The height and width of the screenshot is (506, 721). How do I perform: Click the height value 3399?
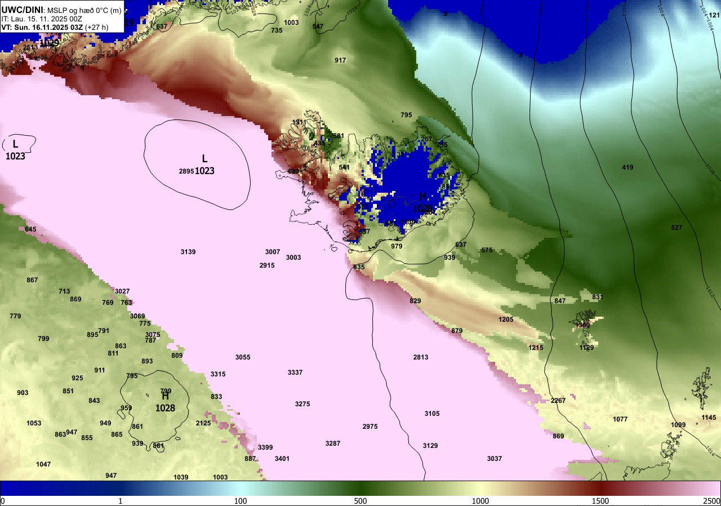(x=265, y=447)
